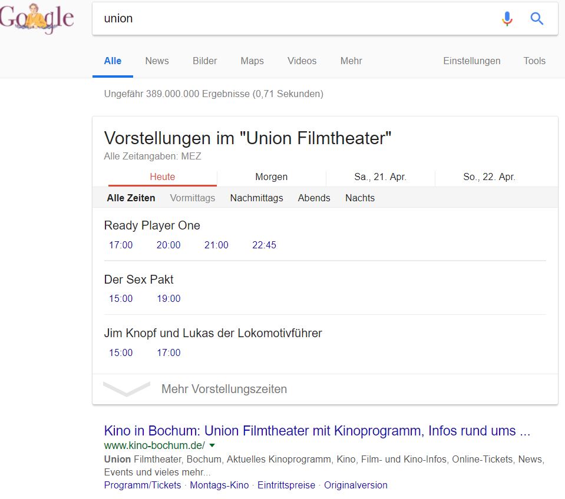
Task: View showtimes for Sa., 21. Apr.
Action: (x=380, y=177)
